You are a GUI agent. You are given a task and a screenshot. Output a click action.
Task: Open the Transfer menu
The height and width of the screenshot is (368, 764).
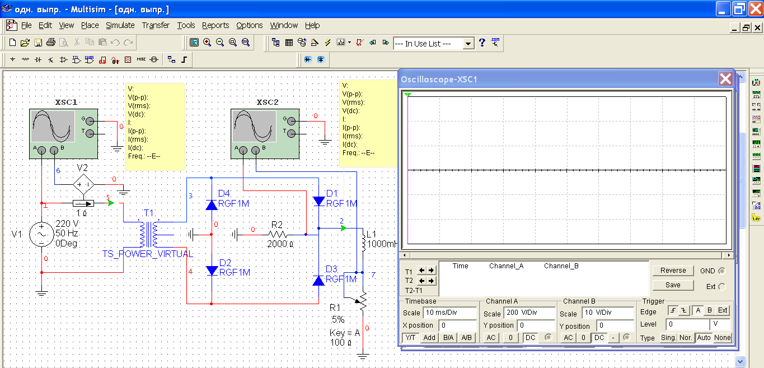[x=156, y=25]
